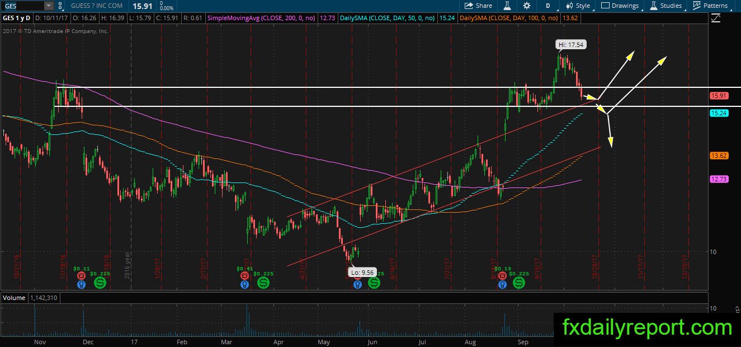Expand the right side panel arrow
This screenshot has width=741, height=347.
click(x=737, y=309)
